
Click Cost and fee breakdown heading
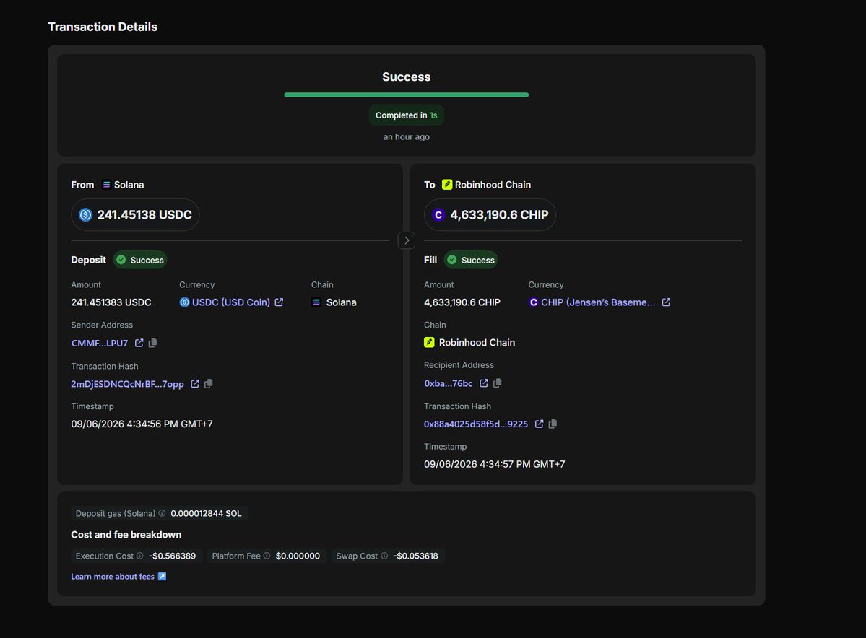point(126,534)
